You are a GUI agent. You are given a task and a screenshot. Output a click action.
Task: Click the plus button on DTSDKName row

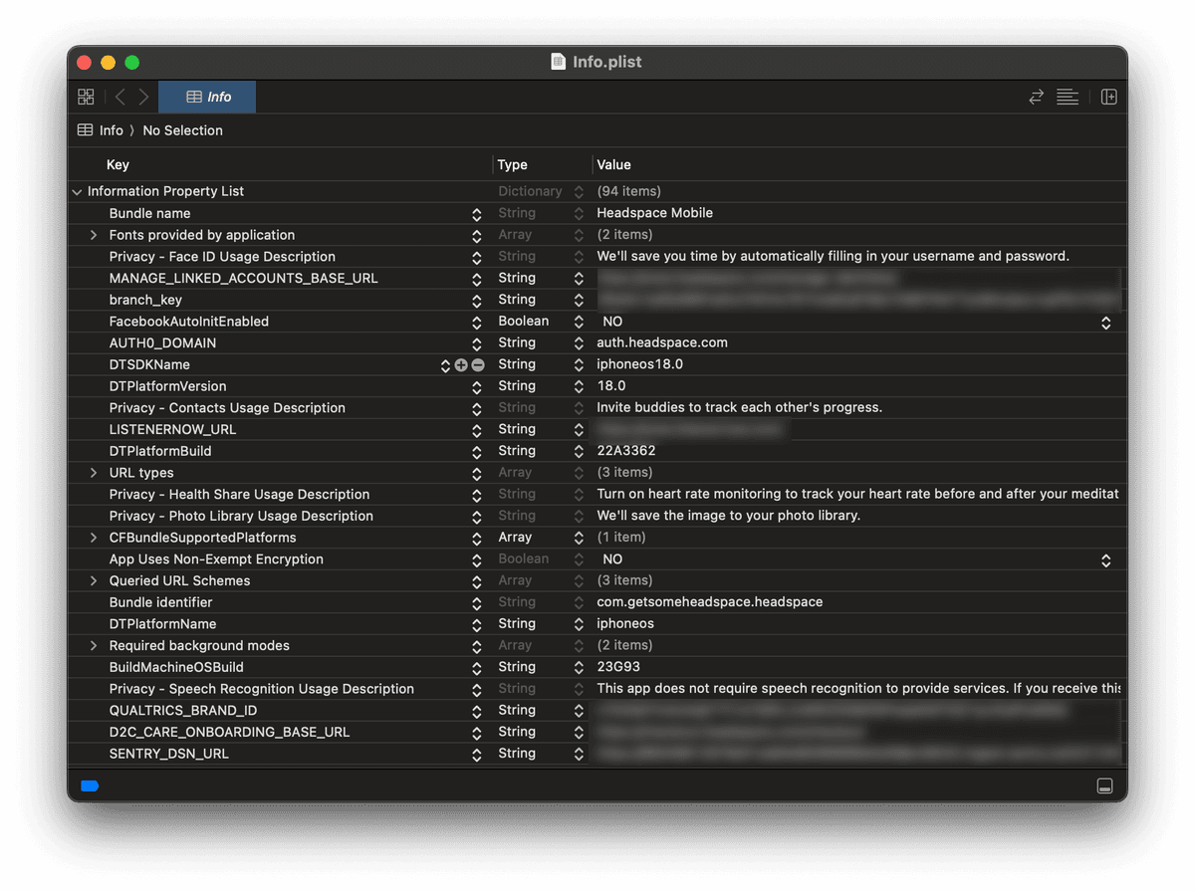(461, 365)
